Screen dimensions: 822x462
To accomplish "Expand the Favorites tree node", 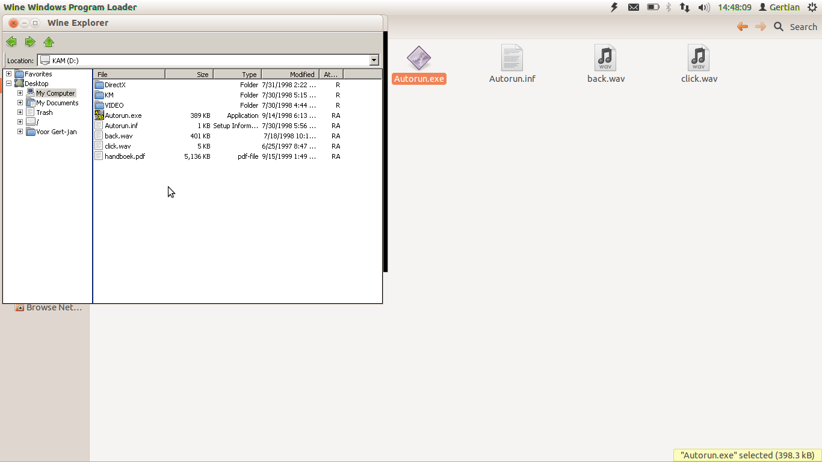I will point(8,74).
